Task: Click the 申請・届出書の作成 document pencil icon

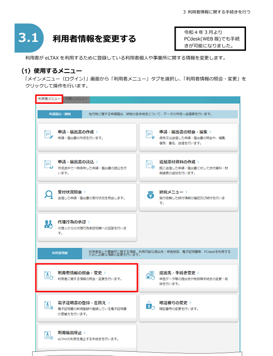Action: (x=48, y=134)
